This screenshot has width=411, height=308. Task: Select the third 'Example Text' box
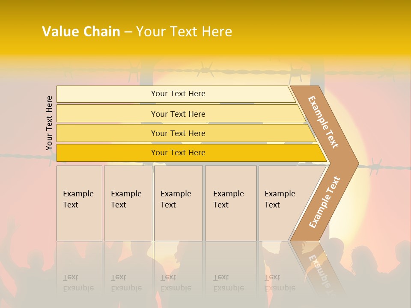179,203
